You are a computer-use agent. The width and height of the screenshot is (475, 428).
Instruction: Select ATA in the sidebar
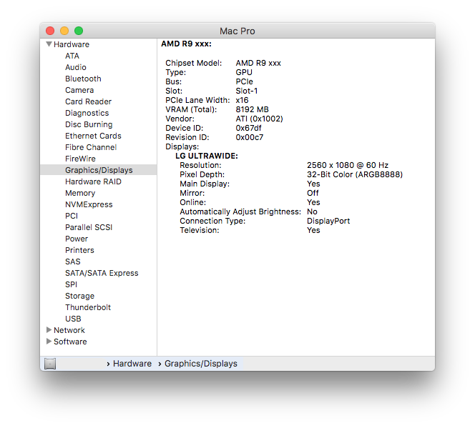pyautogui.click(x=72, y=56)
